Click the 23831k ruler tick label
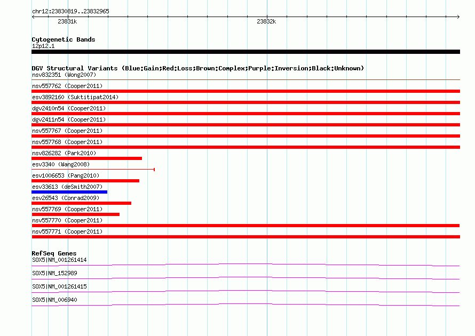The width and height of the screenshot is (475, 336). (x=67, y=21)
